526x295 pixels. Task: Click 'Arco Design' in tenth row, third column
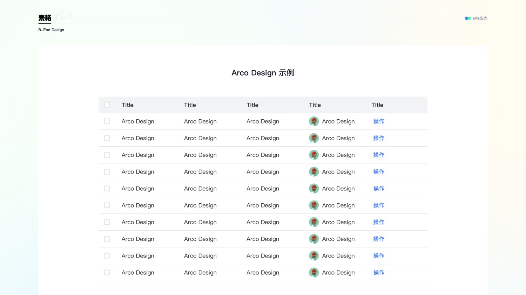263,273
